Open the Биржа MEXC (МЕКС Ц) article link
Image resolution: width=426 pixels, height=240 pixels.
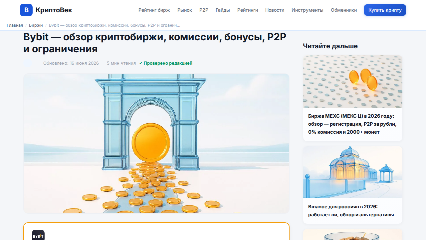pyautogui.click(x=353, y=124)
